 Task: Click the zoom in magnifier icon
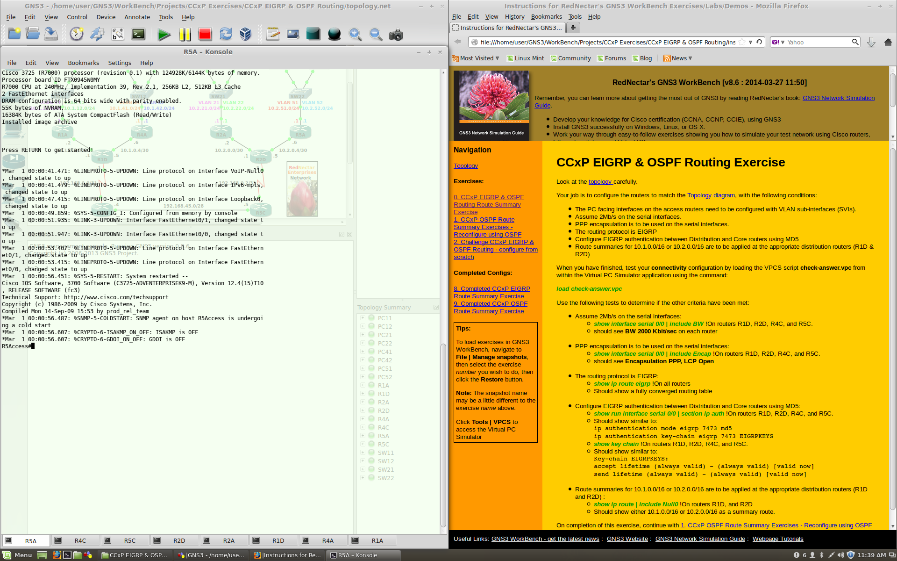pyautogui.click(x=355, y=34)
